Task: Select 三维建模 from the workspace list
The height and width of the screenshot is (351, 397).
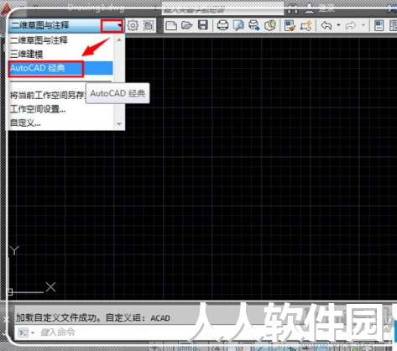Action: pos(27,54)
